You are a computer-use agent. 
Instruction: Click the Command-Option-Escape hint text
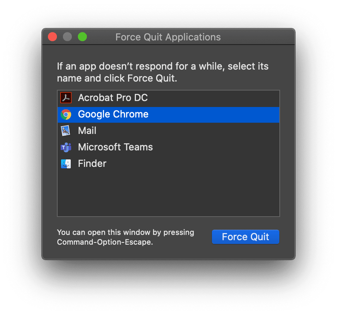click(125, 237)
